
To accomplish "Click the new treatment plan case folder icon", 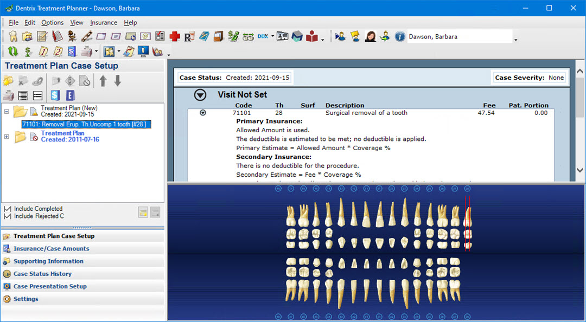I will pyautogui.click(x=8, y=81).
